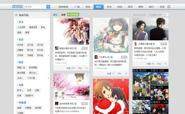Switch to the 旅行 tab
Screen dimensions: 185x114
pyautogui.click(x=151, y=7)
